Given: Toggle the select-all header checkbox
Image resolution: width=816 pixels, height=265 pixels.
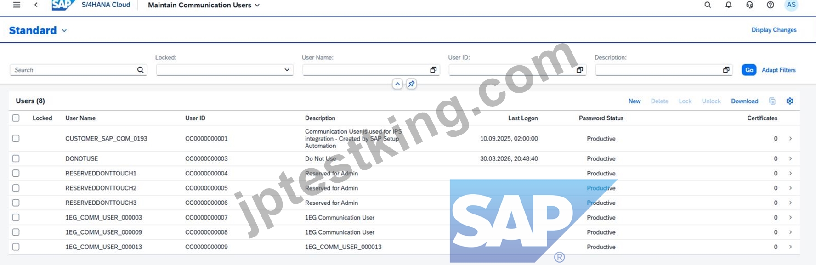Looking at the screenshot, I should (x=16, y=118).
